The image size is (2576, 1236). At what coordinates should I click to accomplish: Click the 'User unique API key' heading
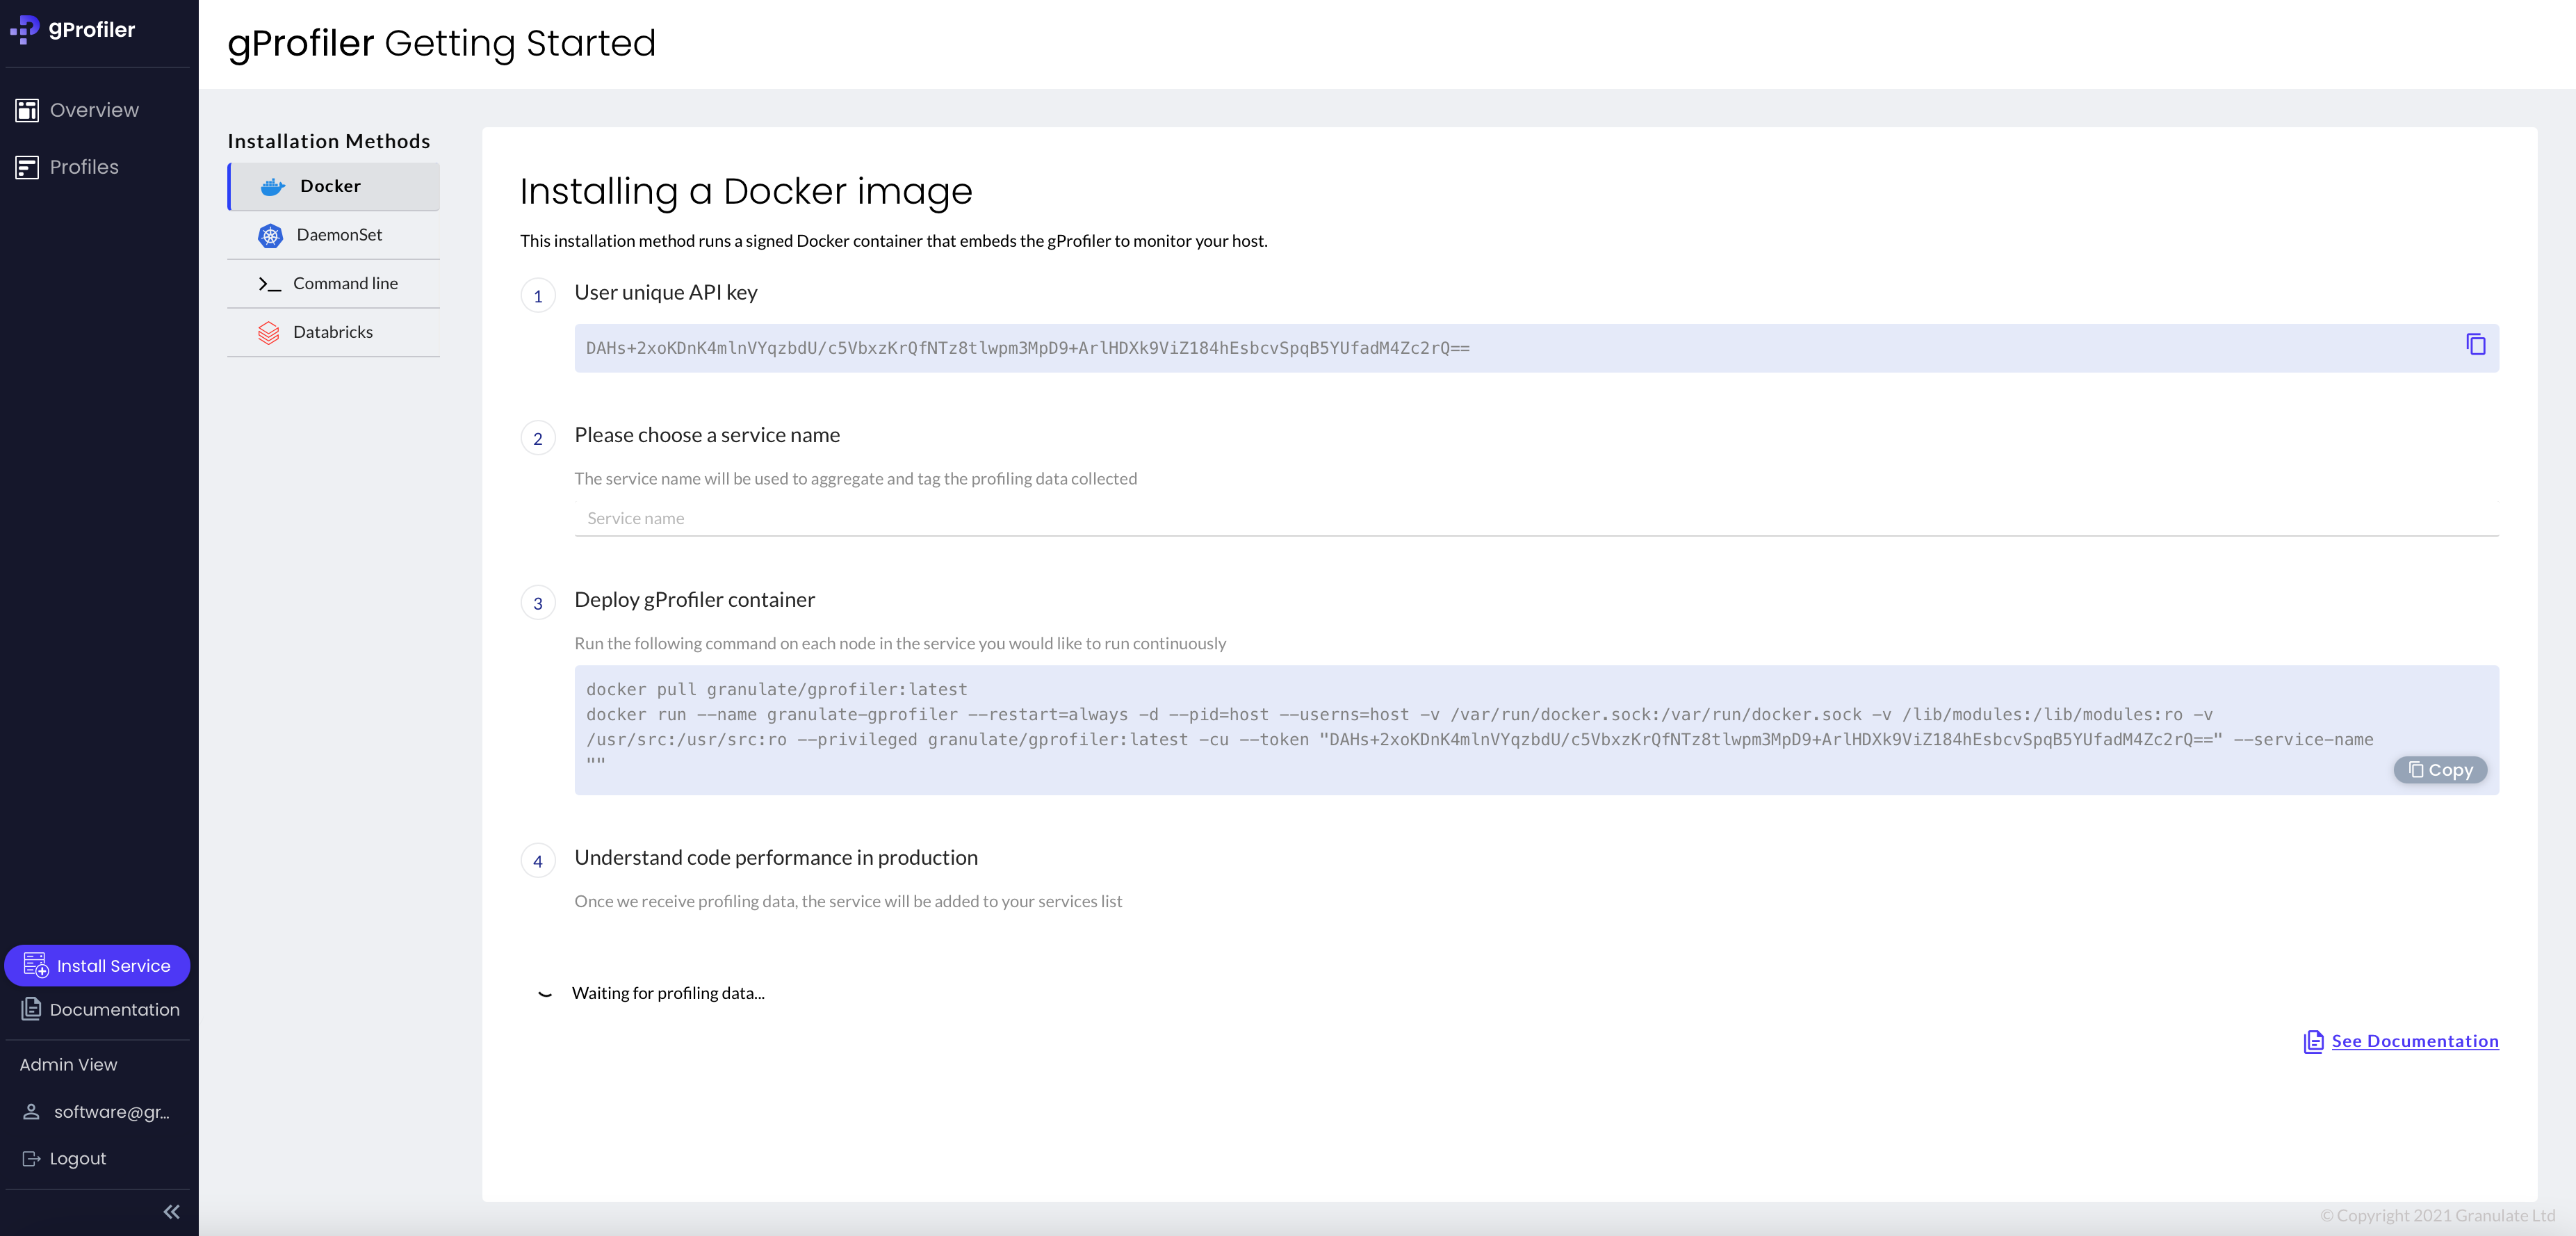[666, 292]
